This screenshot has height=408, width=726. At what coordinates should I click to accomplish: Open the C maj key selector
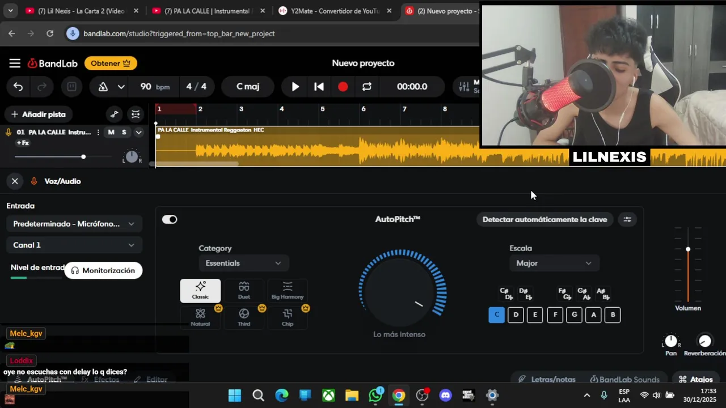248,87
